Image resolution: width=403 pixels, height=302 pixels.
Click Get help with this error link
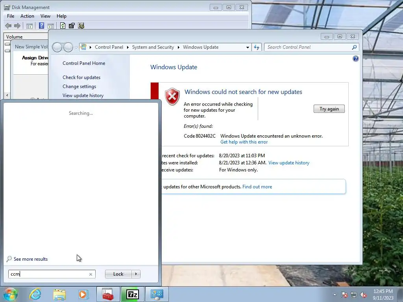tap(244, 142)
